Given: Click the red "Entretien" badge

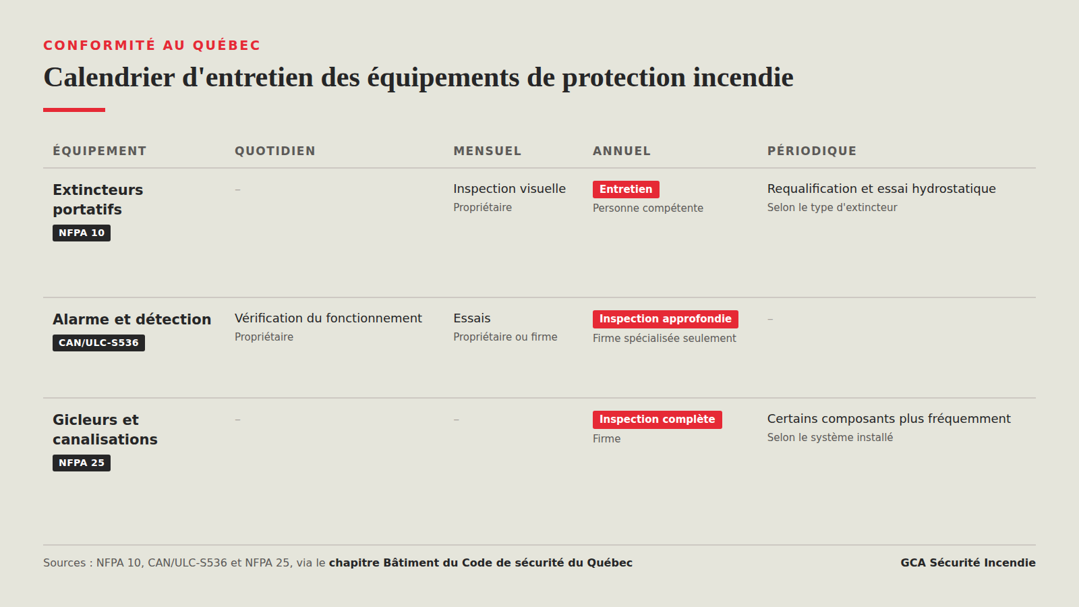Looking at the screenshot, I should point(626,190).
